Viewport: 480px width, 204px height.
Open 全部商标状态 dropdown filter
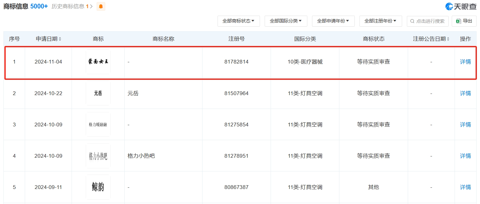[x=239, y=21]
